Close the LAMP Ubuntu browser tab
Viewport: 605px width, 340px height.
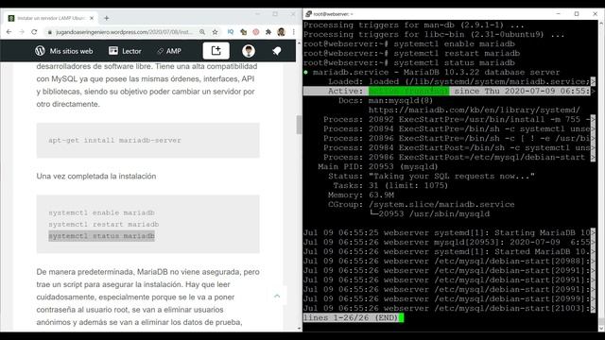pyautogui.click(x=92, y=18)
